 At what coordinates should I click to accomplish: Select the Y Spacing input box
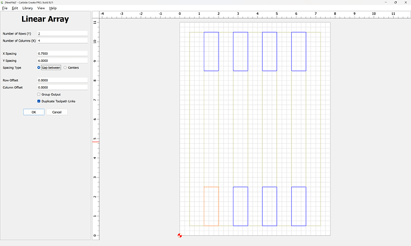62,61
